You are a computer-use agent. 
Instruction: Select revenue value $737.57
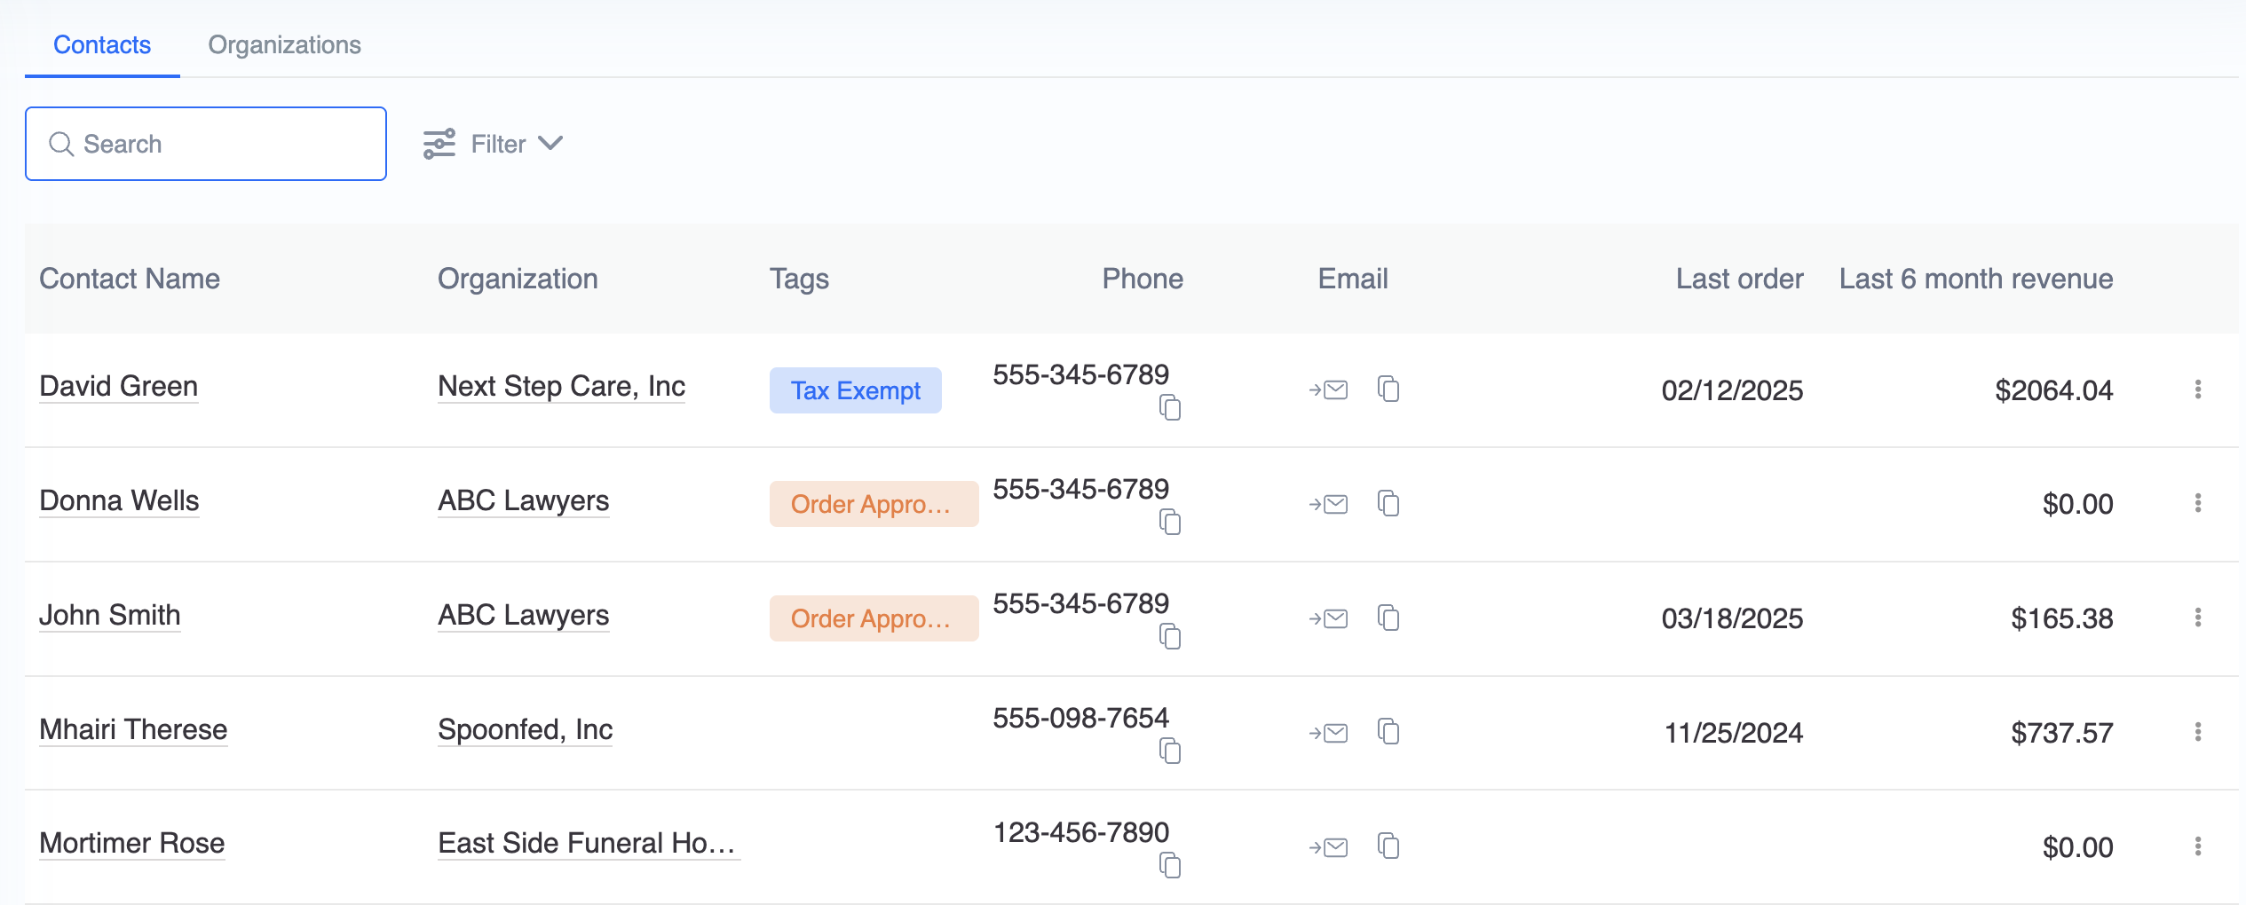click(2061, 733)
